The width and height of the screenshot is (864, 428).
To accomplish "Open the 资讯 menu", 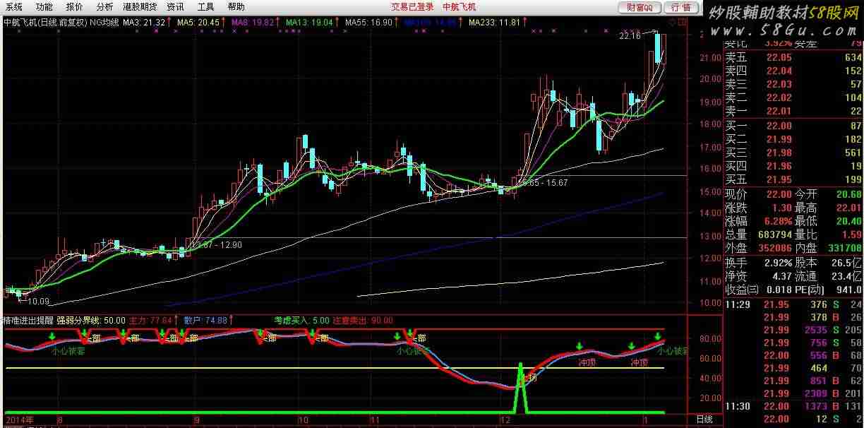I will tap(176, 7).
